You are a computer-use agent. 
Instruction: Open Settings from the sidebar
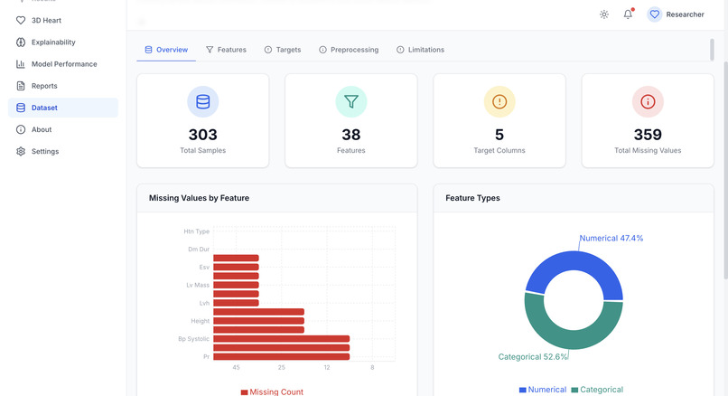pyautogui.click(x=63, y=152)
